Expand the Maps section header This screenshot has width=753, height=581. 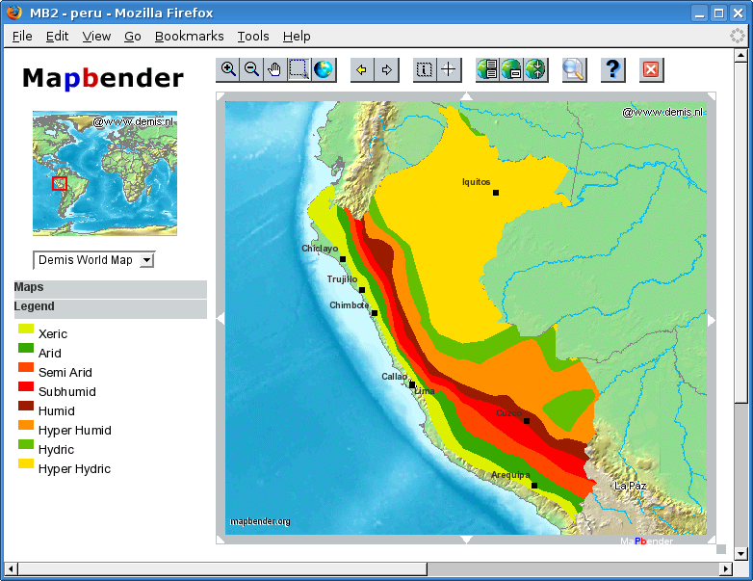[110, 288]
